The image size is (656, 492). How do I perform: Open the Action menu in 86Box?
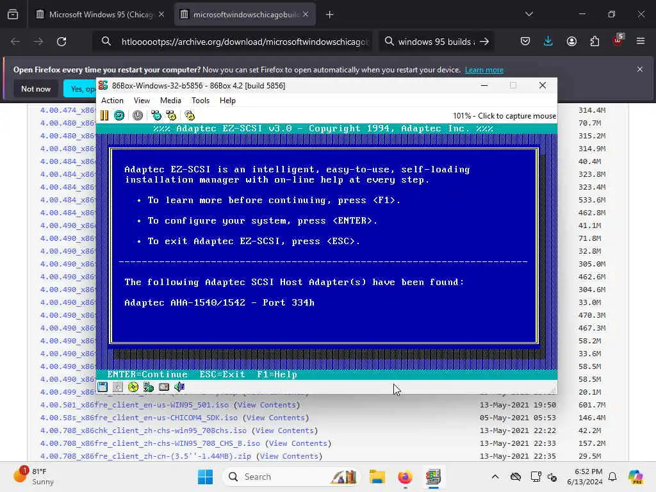pyautogui.click(x=112, y=101)
